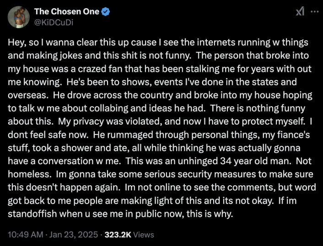
Task: Click the words "My privacy was violated"
Action: pyautogui.click(x=109, y=122)
